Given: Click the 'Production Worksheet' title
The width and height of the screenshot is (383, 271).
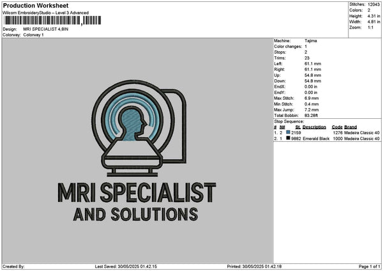Looking at the screenshot, I should [36, 5].
